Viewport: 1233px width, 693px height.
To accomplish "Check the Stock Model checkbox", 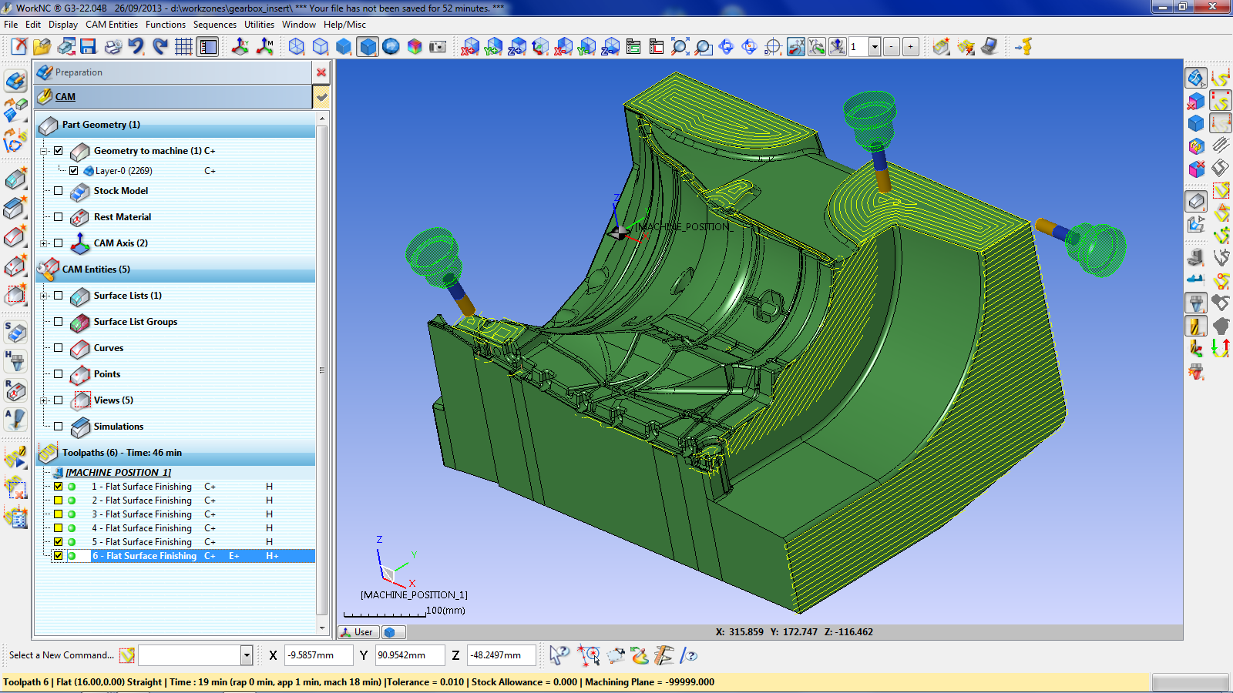I will point(59,191).
